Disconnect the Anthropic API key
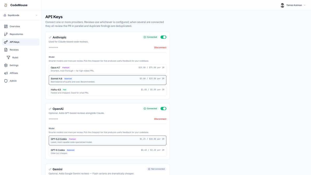Viewport: 311px width, 175px height. coord(160,47)
